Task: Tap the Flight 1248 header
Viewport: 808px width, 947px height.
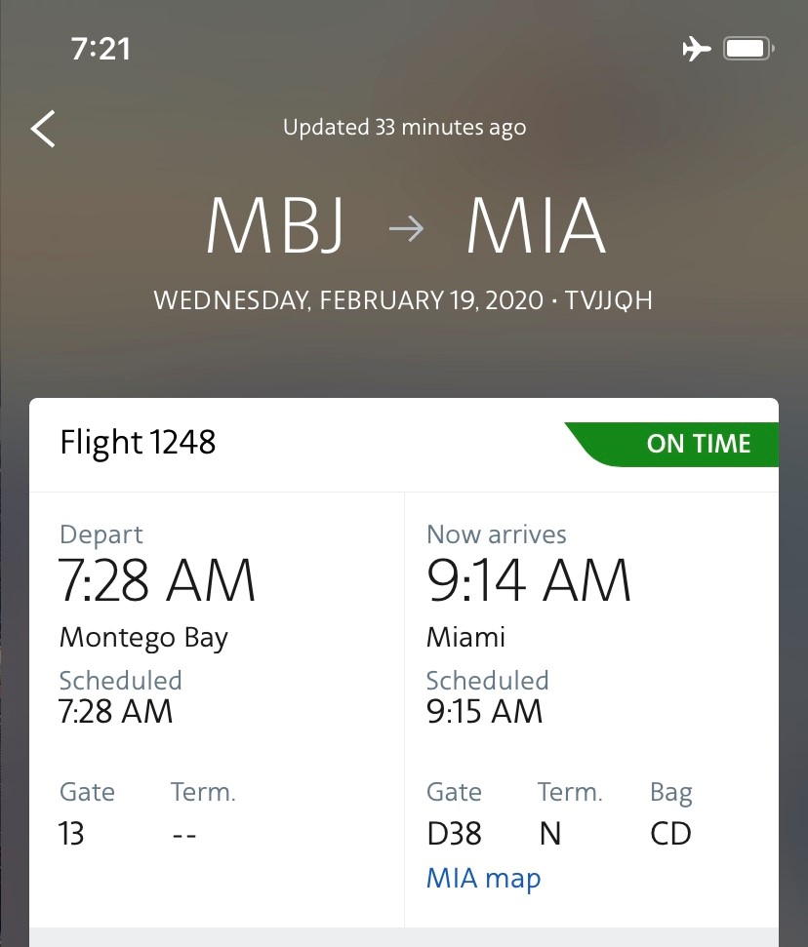Action: (138, 443)
